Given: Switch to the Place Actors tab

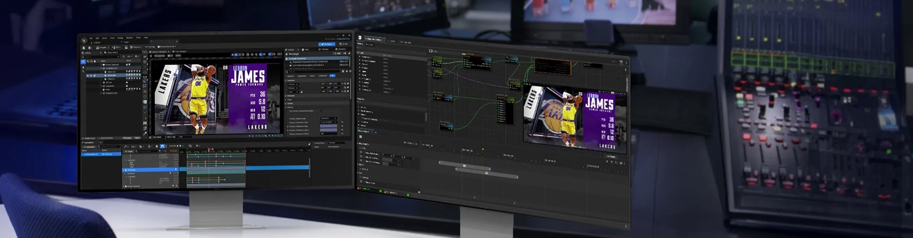Looking at the screenshot, I should point(111,53).
